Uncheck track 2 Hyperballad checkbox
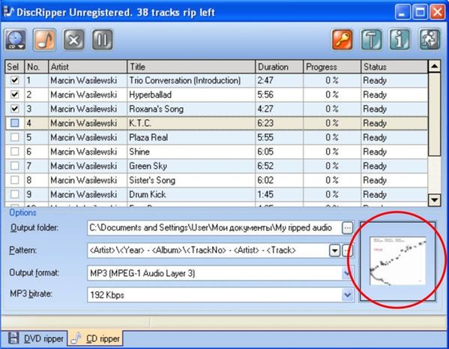This screenshot has width=449, height=349. point(14,95)
